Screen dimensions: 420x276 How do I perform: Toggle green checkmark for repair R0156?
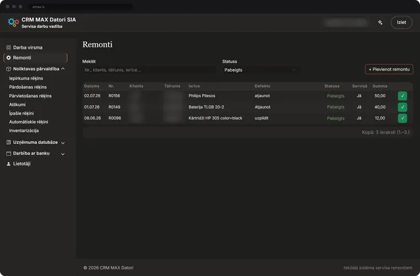(x=402, y=96)
